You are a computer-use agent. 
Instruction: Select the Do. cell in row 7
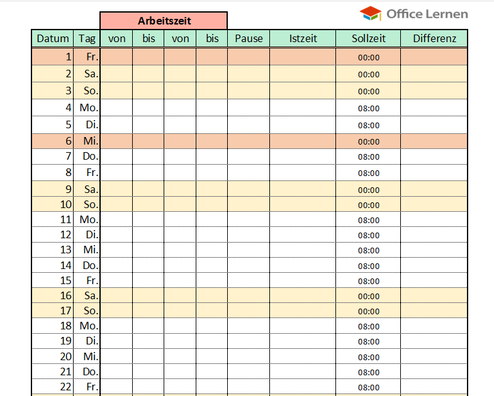(87, 156)
